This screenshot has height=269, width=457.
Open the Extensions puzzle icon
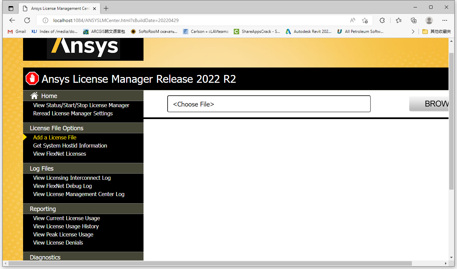click(x=382, y=20)
